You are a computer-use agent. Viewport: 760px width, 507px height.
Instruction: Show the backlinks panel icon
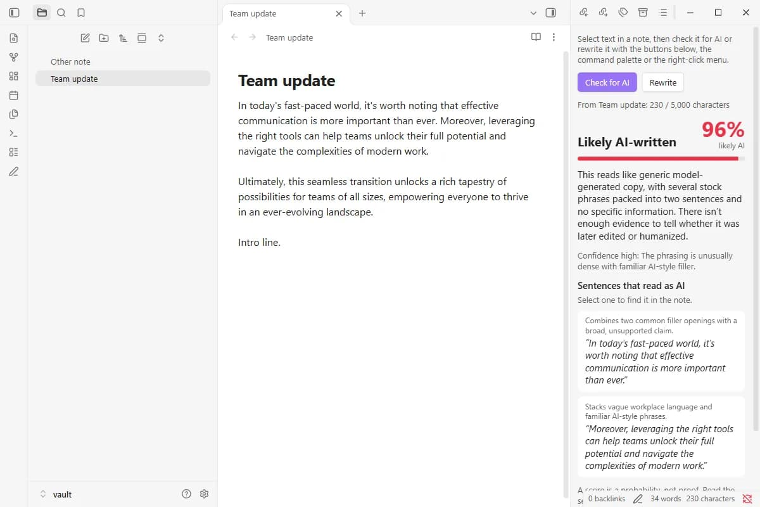point(584,13)
